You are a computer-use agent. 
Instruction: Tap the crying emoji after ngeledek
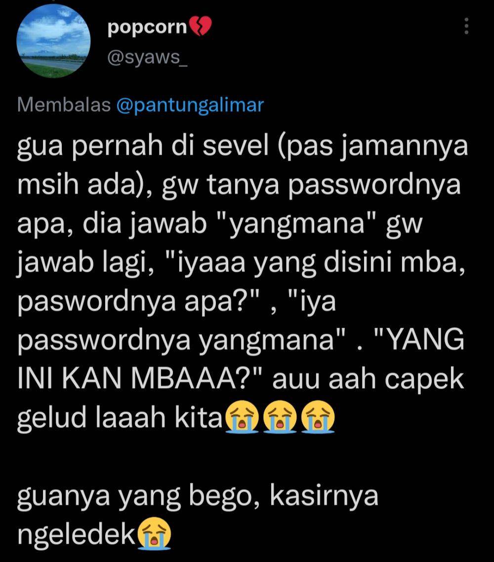[154, 533]
